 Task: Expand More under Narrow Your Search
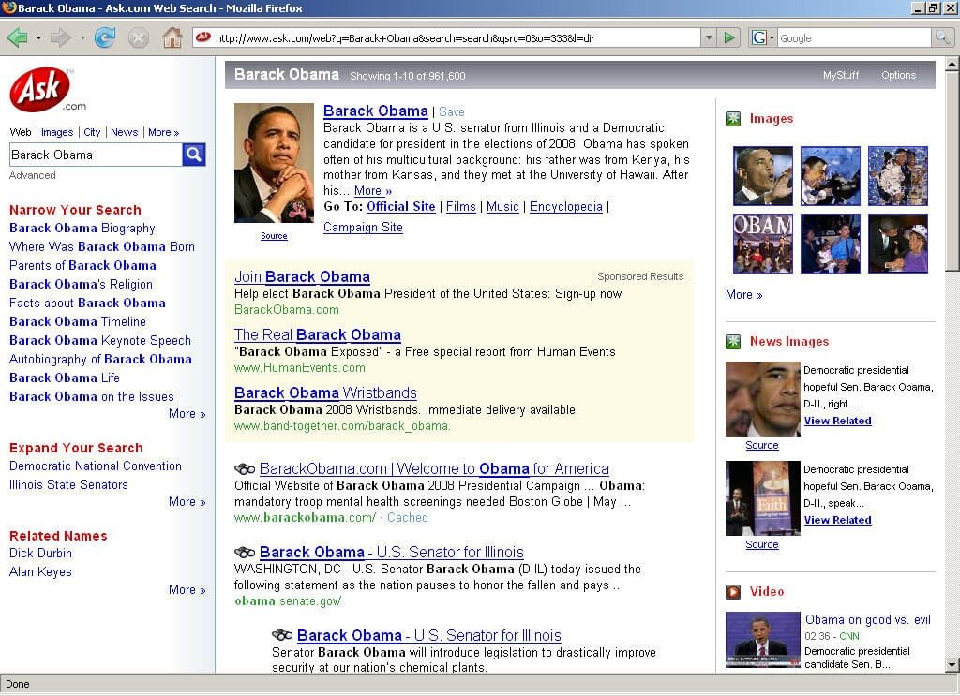point(187,414)
